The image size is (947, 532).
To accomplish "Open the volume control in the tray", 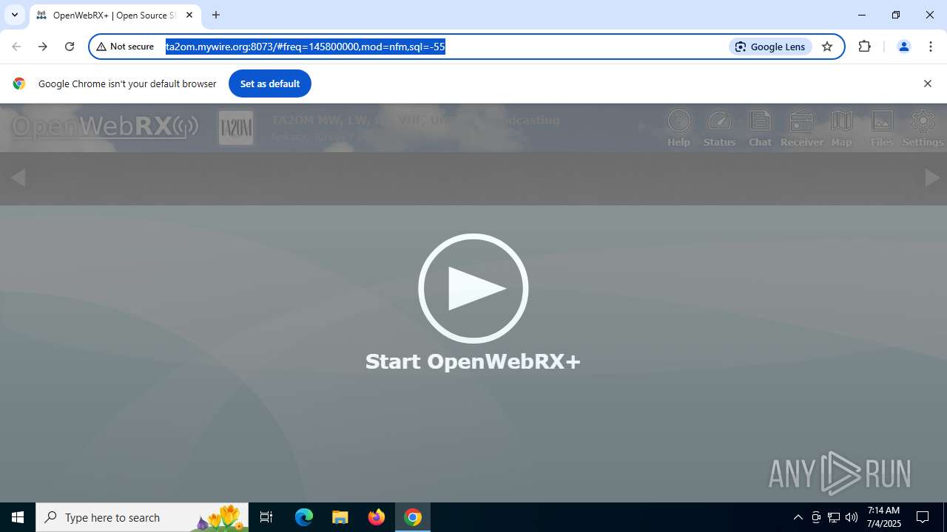I will [x=852, y=517].
